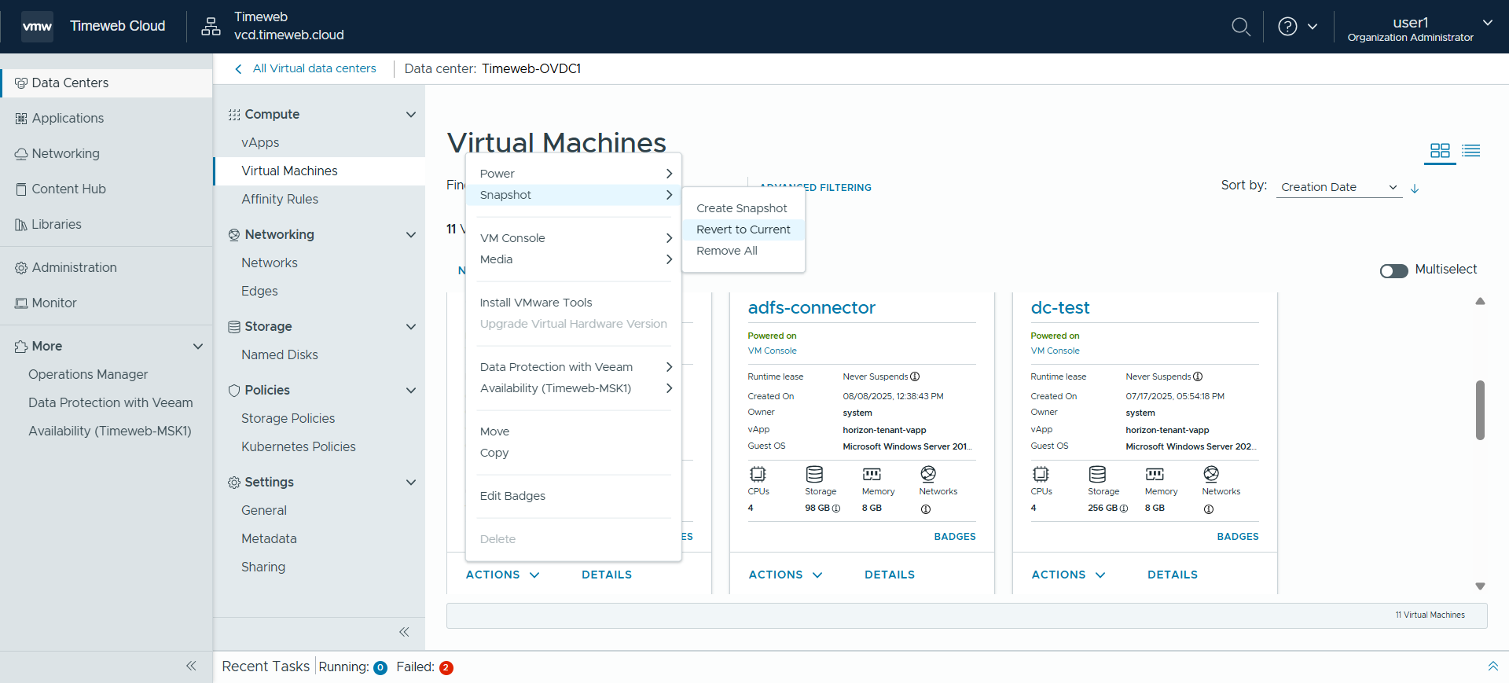Viewport: 1509px width, 683px height.
Task: Click the organization sites icon next to Timeweb
Action: pyautogui.click(x=211, y=27)
